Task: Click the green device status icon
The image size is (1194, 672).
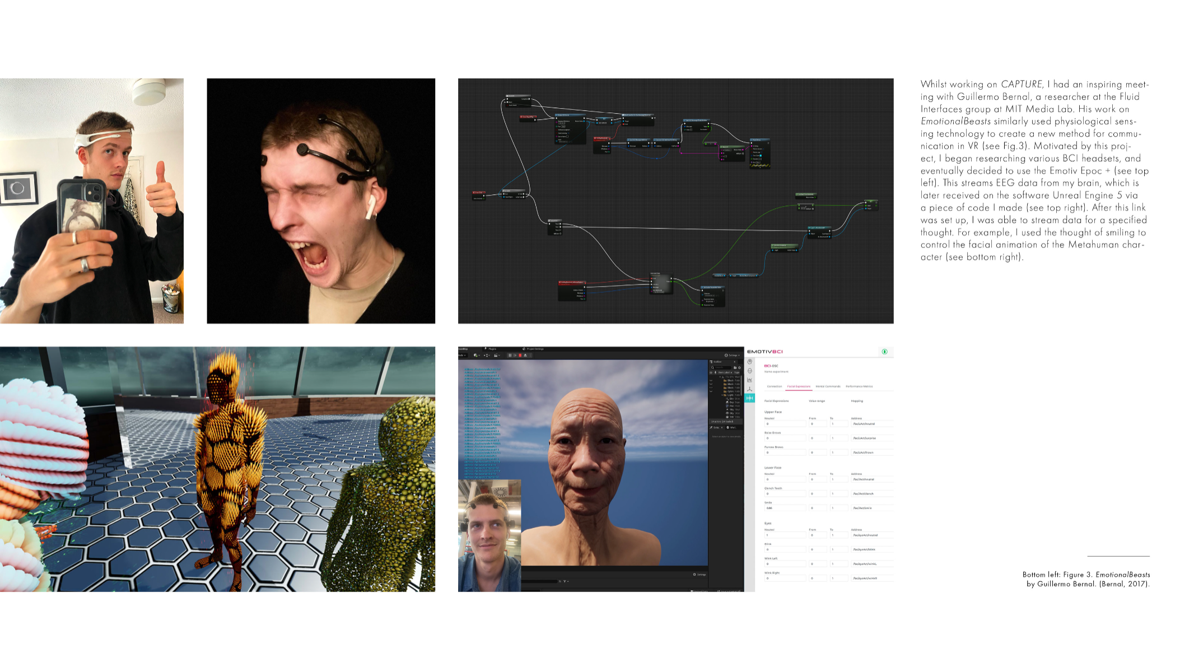Action: (x=884, y=352)
